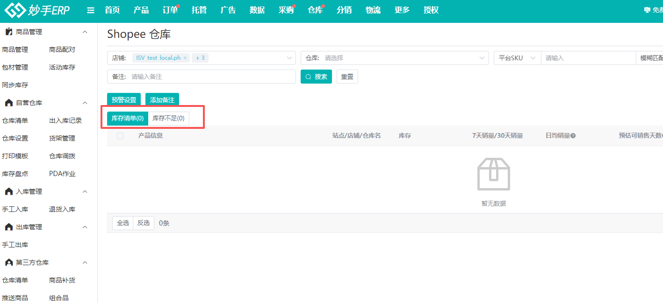The height and width of the screenshot is (303, 663).
Task: Open 更多 in the top navigation
Action: (402, 10)
